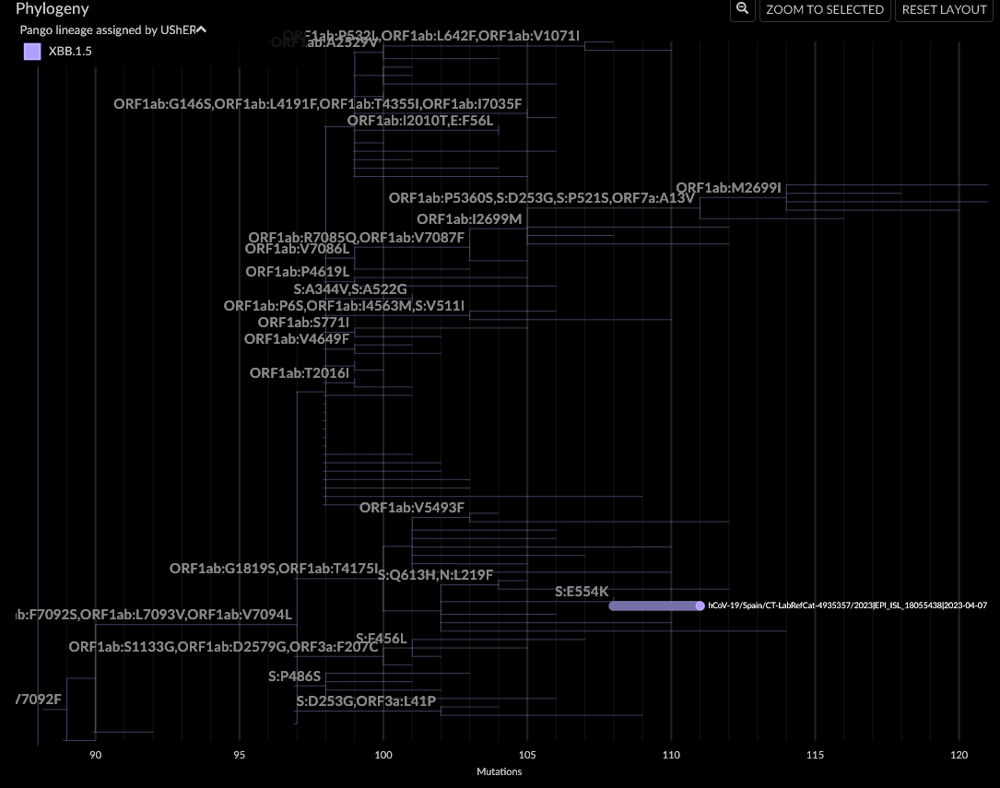Select the S:A344V,S:A522G branch label

(x=352, y=288)
